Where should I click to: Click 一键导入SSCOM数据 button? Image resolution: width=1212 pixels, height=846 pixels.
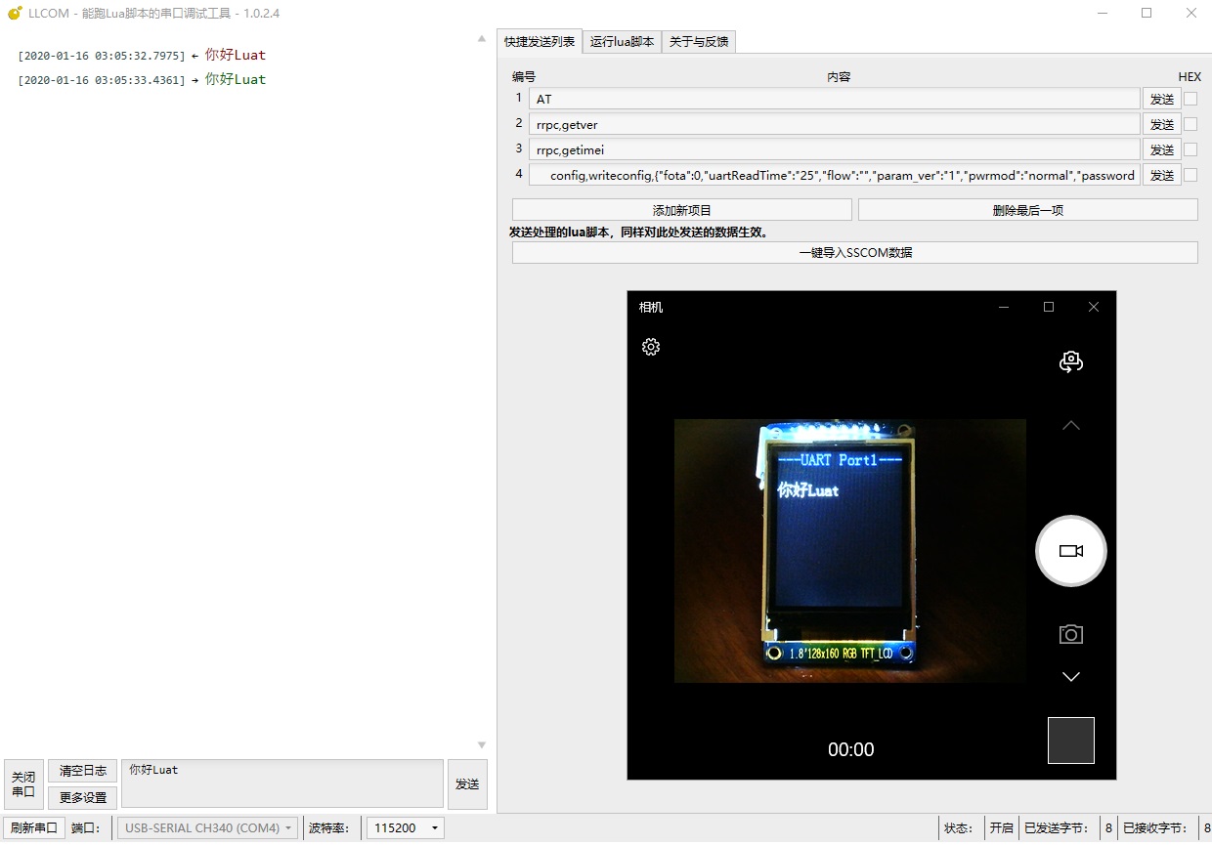pos(855,252)
